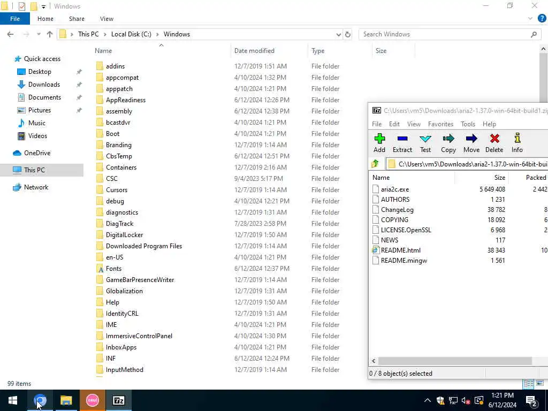Show hidden system tray icons
The image size is (548, 411).
(428, 400)
